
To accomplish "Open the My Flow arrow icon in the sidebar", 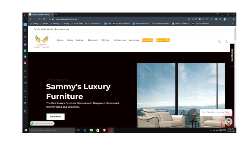I will [x=25, y=77].
